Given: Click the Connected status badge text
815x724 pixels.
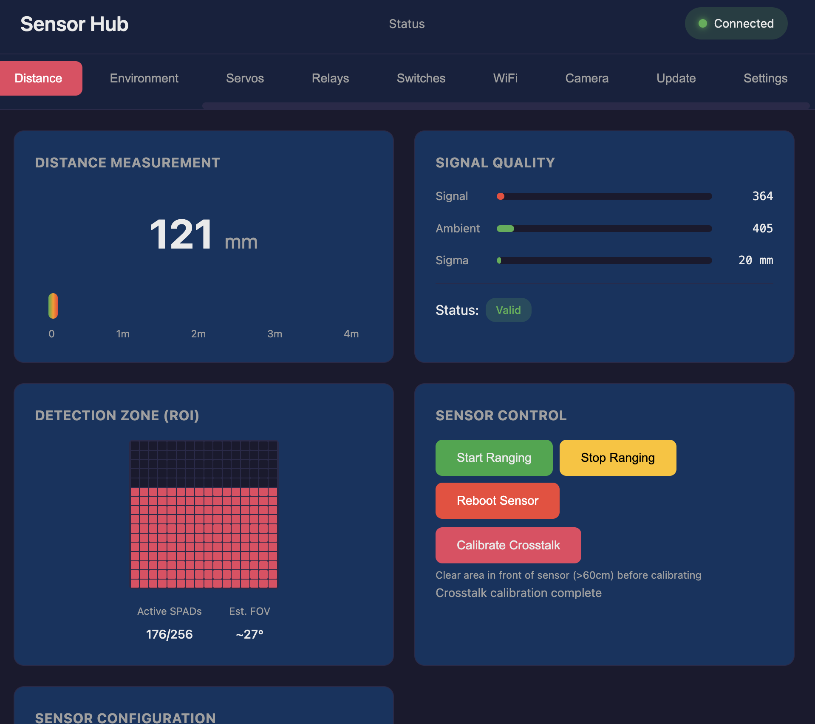Looking at the screenshot, I should click(x=744, y=23).
